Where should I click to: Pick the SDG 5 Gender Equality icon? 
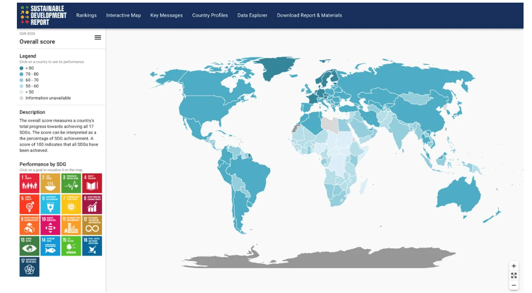pos(30,204)
